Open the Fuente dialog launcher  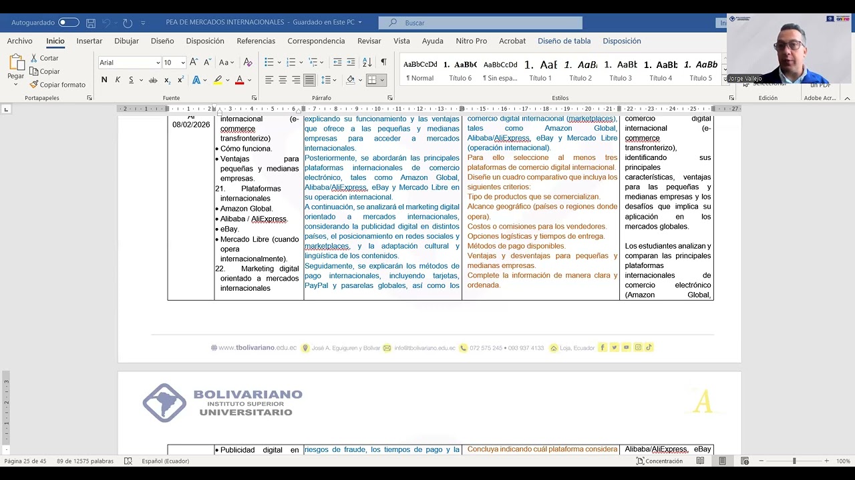254,98
